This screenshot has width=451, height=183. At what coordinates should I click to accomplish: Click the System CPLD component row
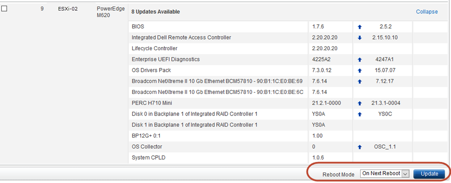(x=288, y=157)
